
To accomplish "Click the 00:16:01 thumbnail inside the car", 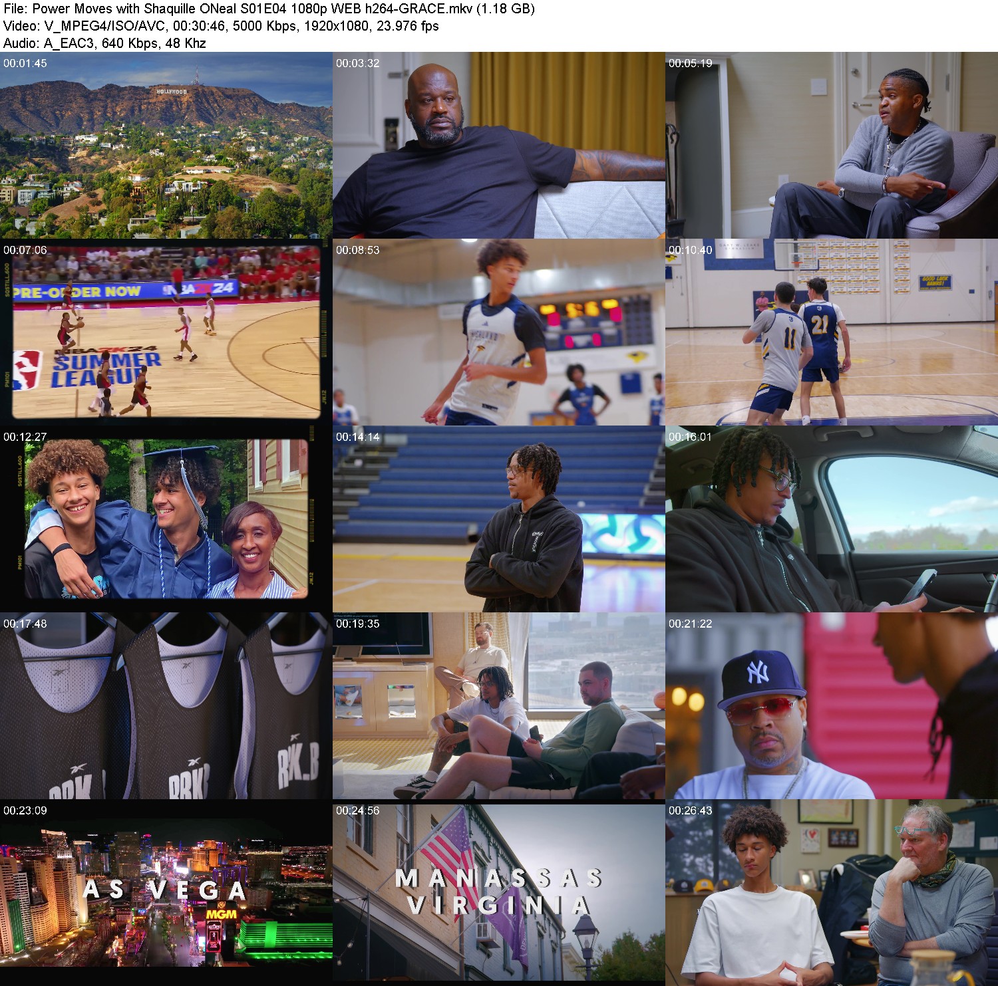I will [832, 519].
